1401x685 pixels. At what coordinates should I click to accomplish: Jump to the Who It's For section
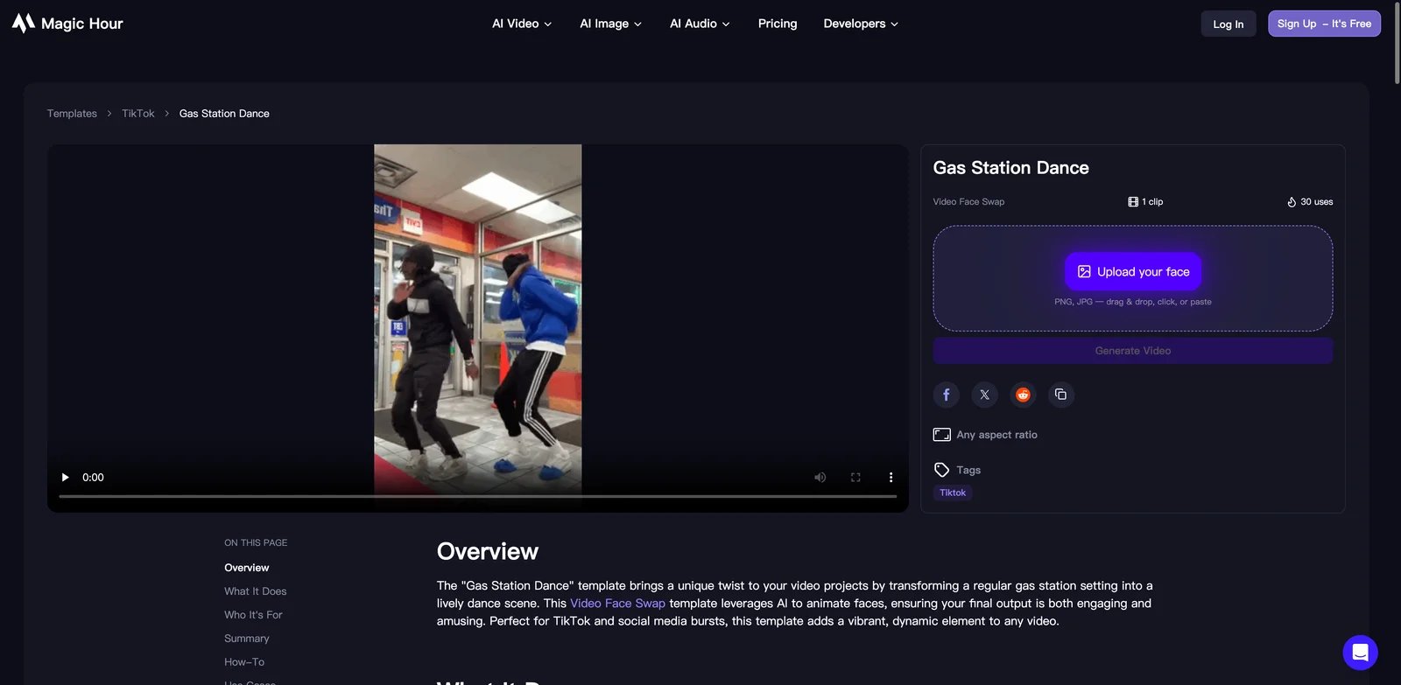click(253, 615)
